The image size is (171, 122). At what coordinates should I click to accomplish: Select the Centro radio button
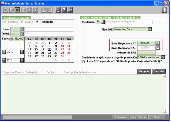22,22
